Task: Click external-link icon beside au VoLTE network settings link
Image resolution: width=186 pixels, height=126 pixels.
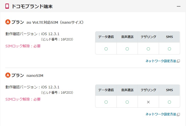Action: point(178,61)
